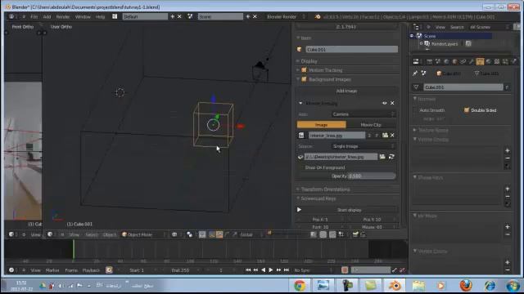Open the Render menu

[63, 16]
